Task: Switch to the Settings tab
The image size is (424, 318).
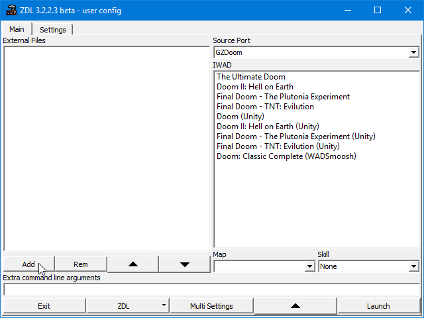Action: coord(53,29)
